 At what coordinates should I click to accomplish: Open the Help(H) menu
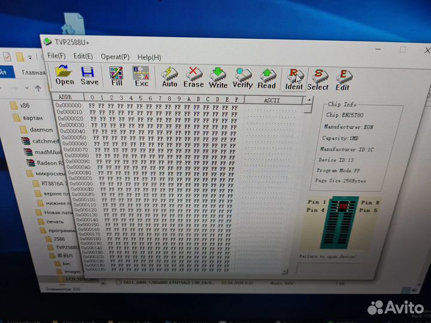click(149, 57)
